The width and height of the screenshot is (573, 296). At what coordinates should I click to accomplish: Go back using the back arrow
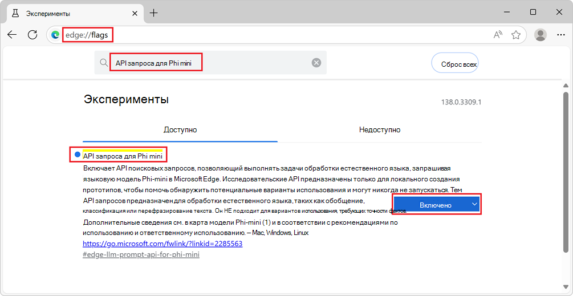[12, 35]
